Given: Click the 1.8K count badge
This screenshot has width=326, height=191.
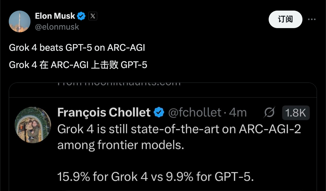Looking at the screenshot, I should click(296, 113).
